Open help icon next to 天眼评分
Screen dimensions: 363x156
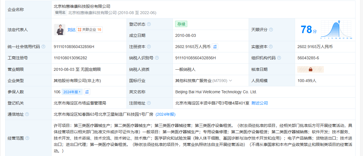271,30
